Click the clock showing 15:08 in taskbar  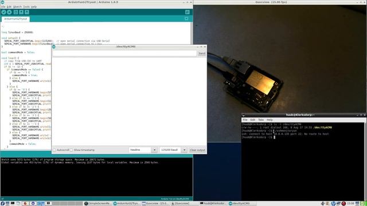click(x=350, y=204)
